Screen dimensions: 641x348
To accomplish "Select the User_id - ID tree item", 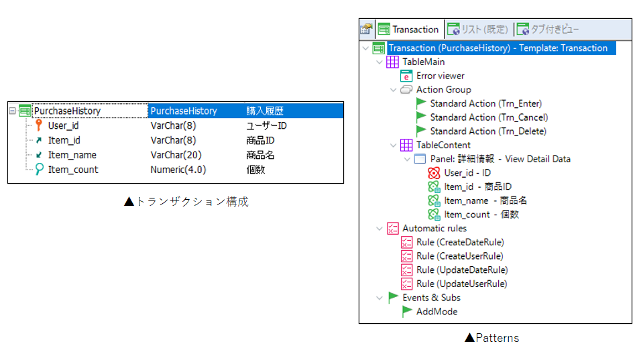I will click(467, 173).
